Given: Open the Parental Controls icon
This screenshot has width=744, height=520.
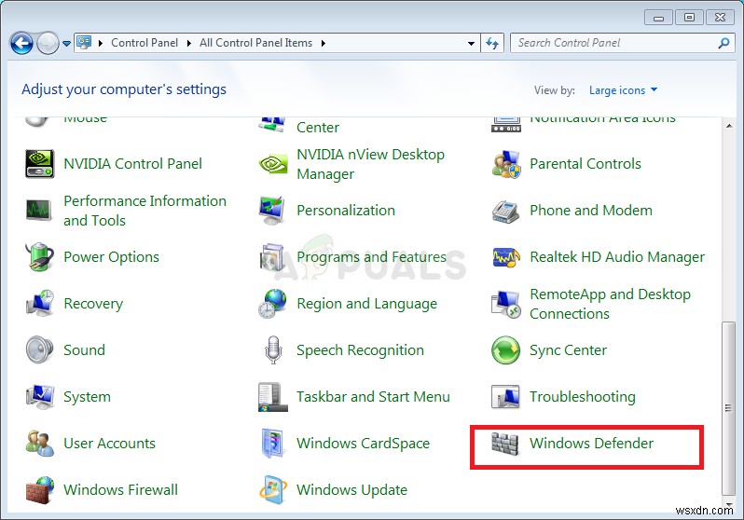Looking at the screenshot, I should click(x=506, y=164).
